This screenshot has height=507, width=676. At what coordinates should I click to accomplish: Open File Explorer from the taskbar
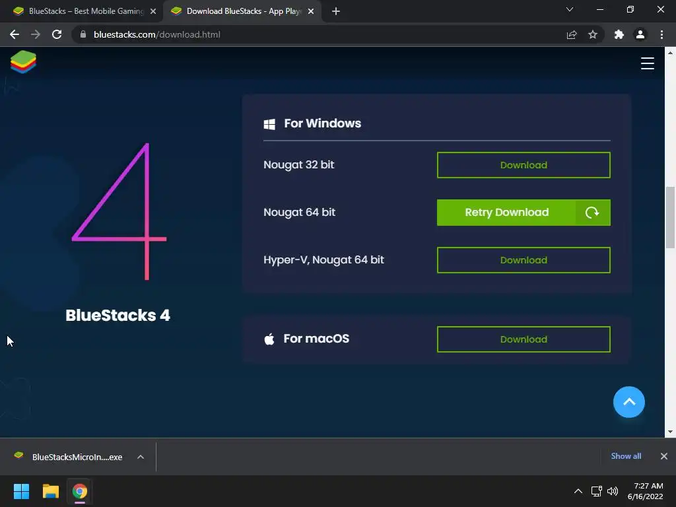50,491
